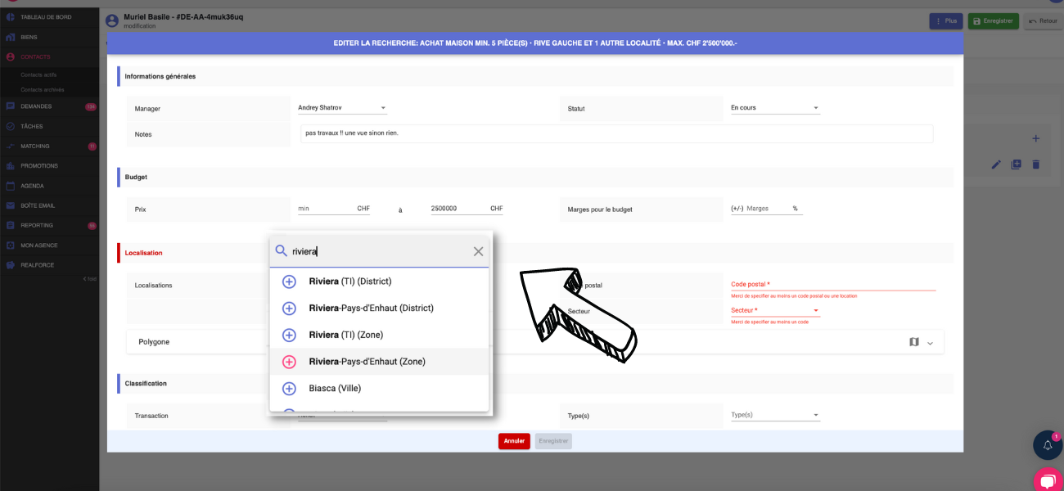The height and width of the screenshot is (491, 1064).
Task: Add Biasca (Ville) with its plus icon
Action: [289, 389]
